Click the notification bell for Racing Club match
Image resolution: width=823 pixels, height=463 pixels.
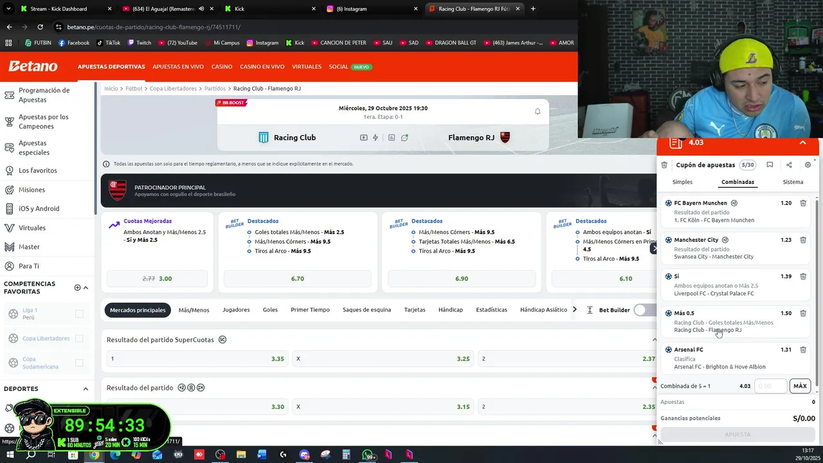click(x=538, y=111)
